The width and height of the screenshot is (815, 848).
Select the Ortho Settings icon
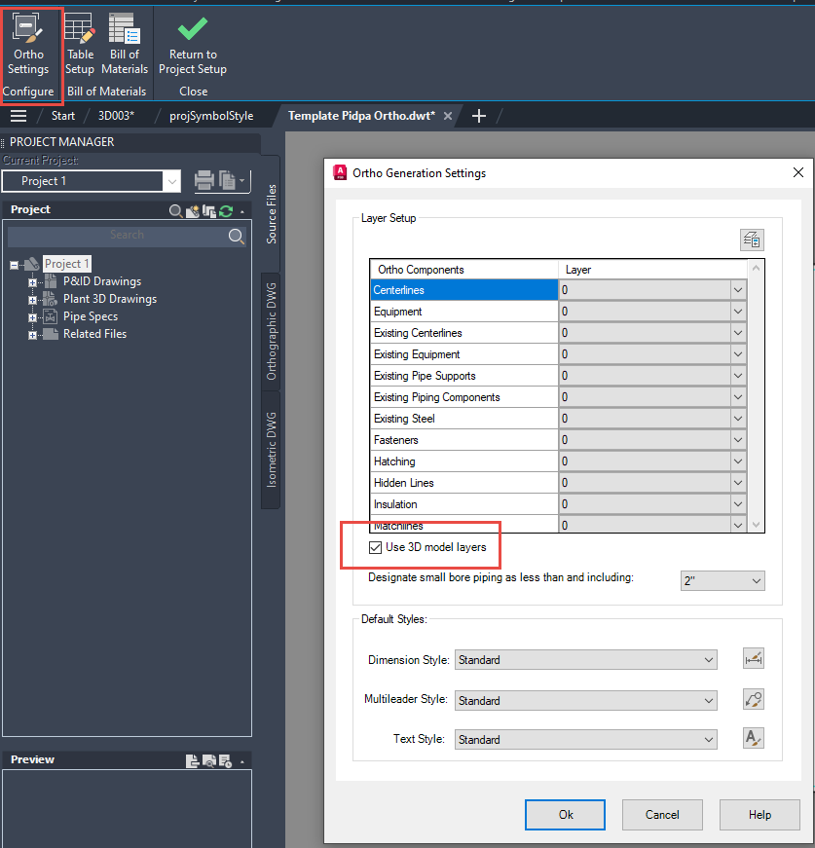(x=29, y=39)
